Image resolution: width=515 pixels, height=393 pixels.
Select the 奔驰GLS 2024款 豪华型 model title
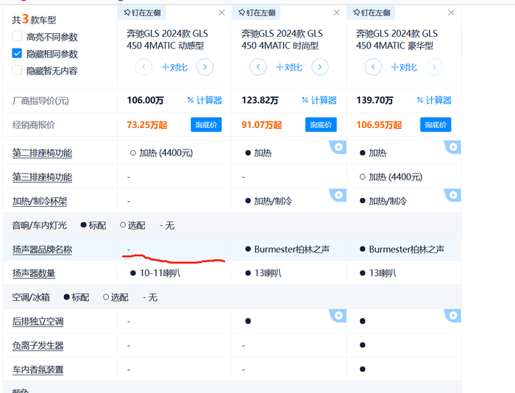(x=397, y=40)
